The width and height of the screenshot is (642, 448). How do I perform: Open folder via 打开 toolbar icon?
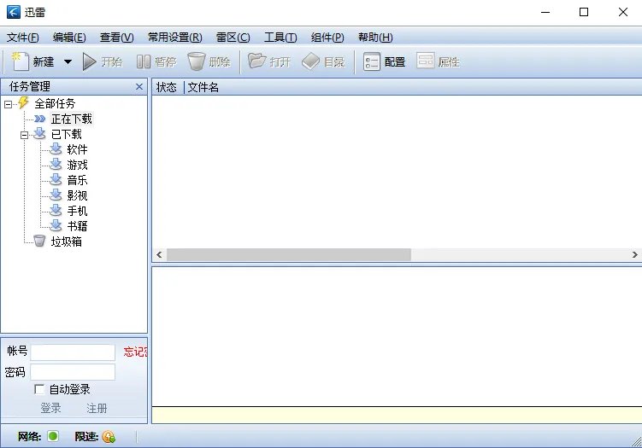tap(256, 61)
